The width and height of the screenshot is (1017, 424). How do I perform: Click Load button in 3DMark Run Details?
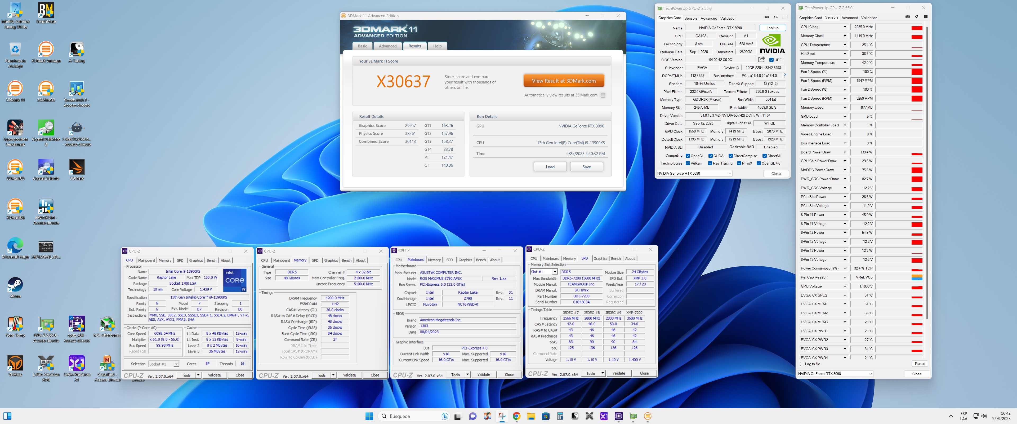(x=550, y=167)
